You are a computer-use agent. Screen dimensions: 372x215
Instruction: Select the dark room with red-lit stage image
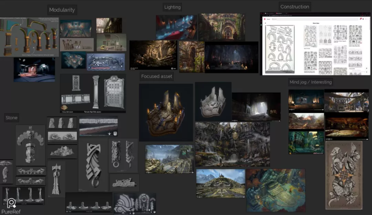[34, 70]
